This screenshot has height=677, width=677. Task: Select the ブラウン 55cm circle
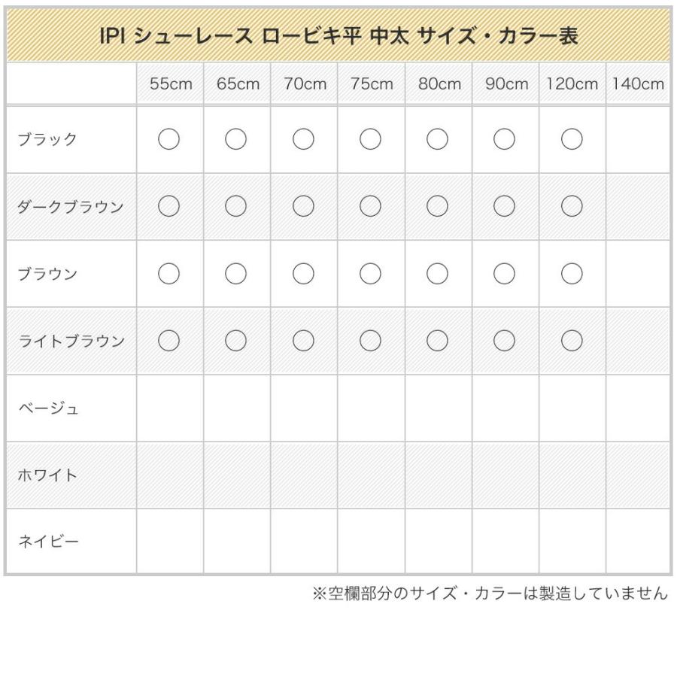click(x=168, y=273)
